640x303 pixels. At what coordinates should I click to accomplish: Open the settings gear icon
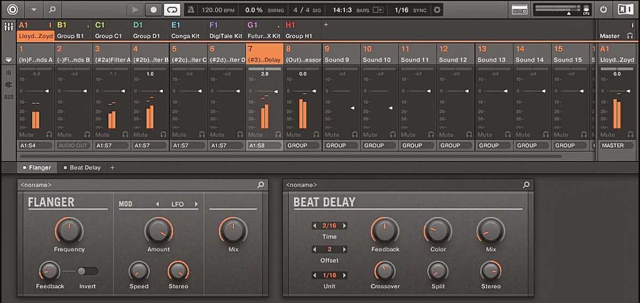(437, 9)
